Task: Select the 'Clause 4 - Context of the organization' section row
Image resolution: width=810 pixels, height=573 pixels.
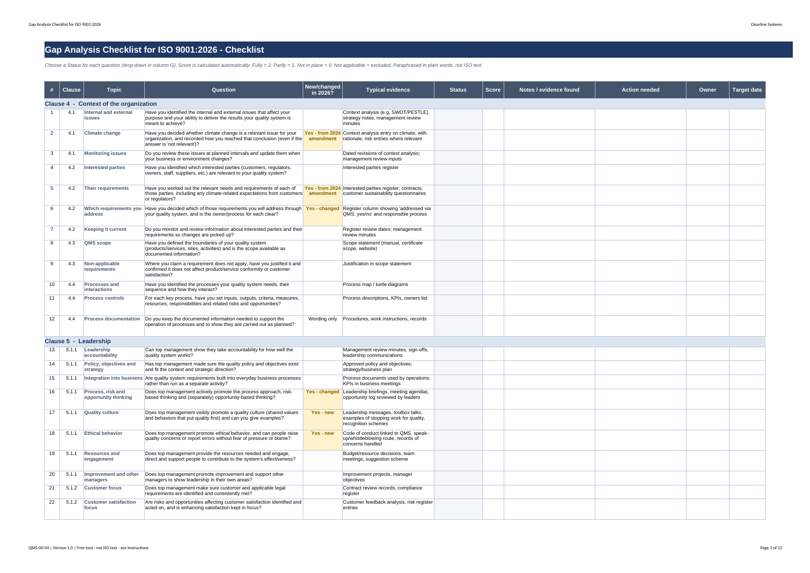Action: click(405, 104)
